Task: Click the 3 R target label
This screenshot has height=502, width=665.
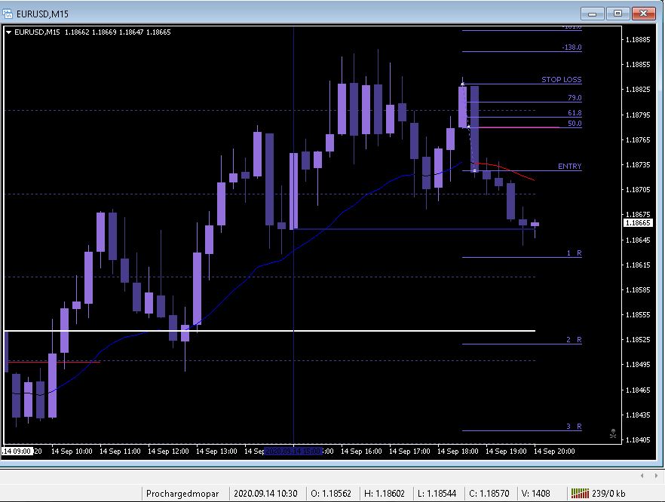Action: (x=574, y=427)
